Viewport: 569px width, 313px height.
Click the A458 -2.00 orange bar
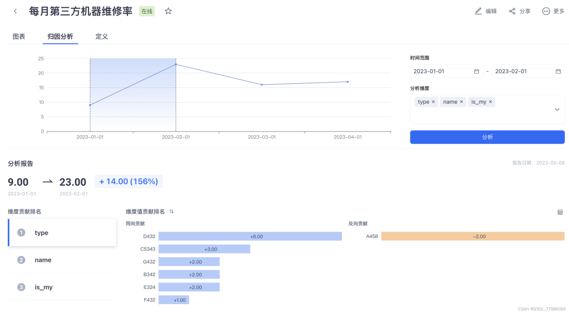point(473,236)
